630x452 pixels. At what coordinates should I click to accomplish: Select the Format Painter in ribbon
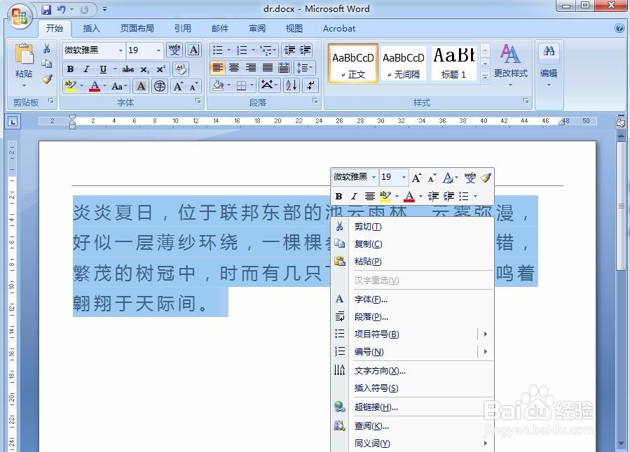point(47,78)
